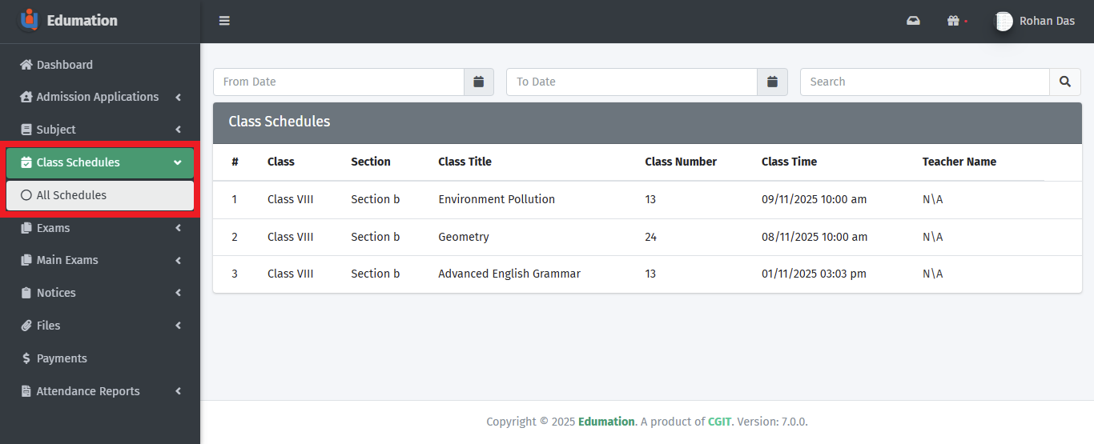Focus the To Date input field
Viewport: 1094px width, 444px height.
pyautogui.click(x=632, y=82)
